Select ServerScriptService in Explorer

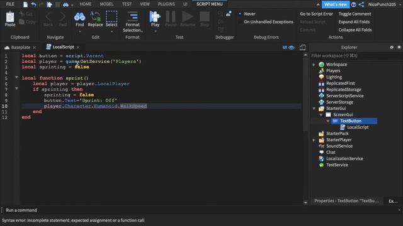pyautogui.click(x=344, y=96)
